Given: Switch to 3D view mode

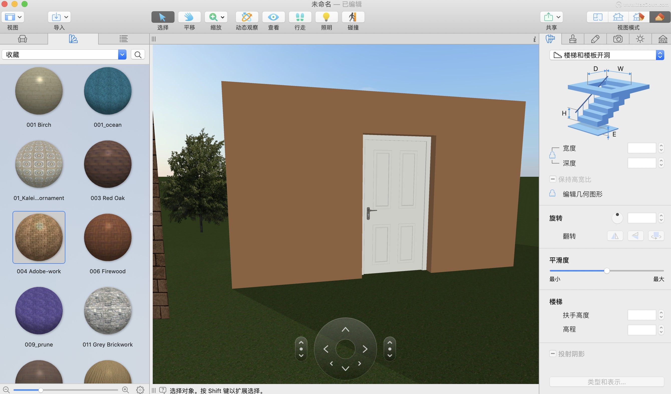Looking at the screenshot, I should coord(659,17).
